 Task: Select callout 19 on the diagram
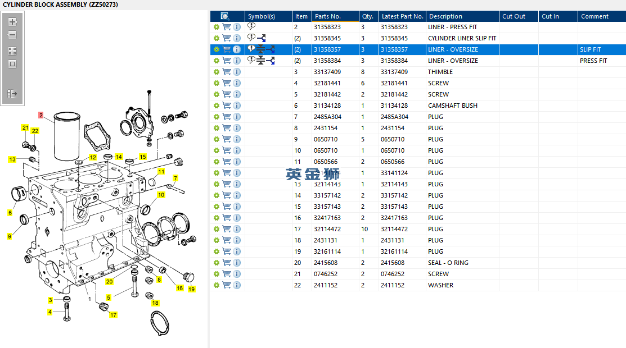191,290
